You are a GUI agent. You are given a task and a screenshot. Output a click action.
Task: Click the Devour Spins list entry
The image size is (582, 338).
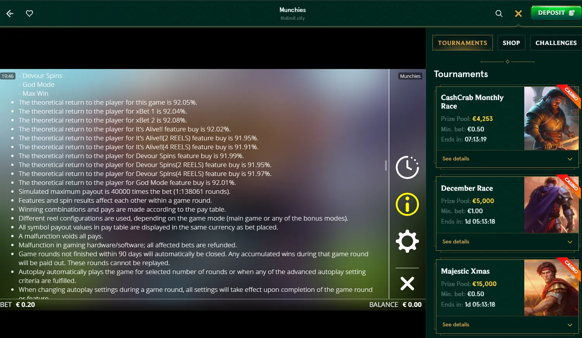(40, 76)
